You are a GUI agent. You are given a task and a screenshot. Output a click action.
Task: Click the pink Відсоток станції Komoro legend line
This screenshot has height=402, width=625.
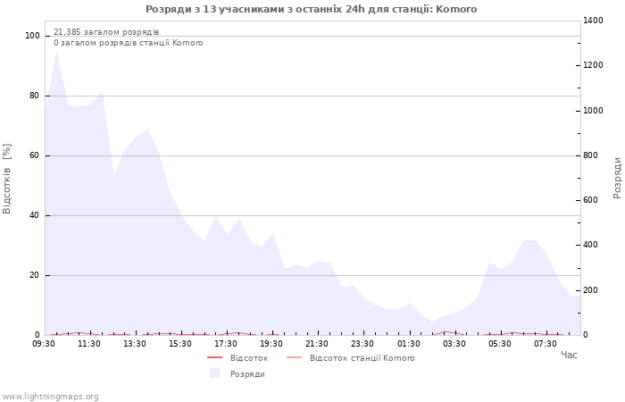coord(294,358)
